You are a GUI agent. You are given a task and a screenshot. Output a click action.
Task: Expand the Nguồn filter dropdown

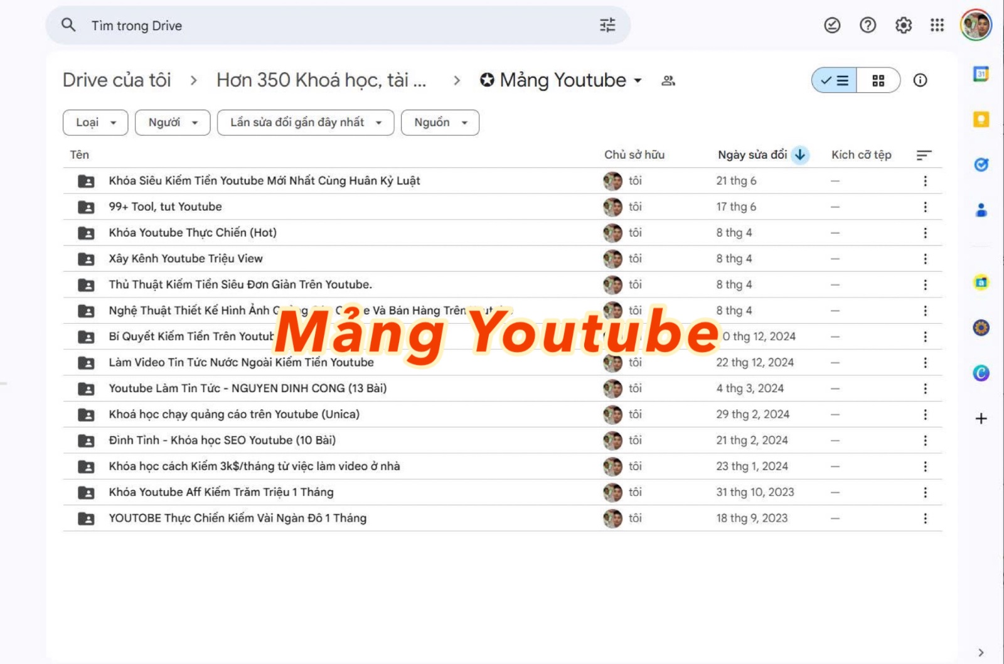440,122
